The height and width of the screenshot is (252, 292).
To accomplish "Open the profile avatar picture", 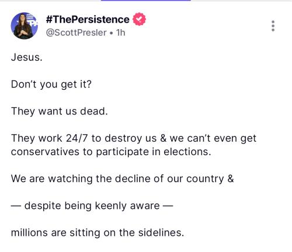I will 24,26.
